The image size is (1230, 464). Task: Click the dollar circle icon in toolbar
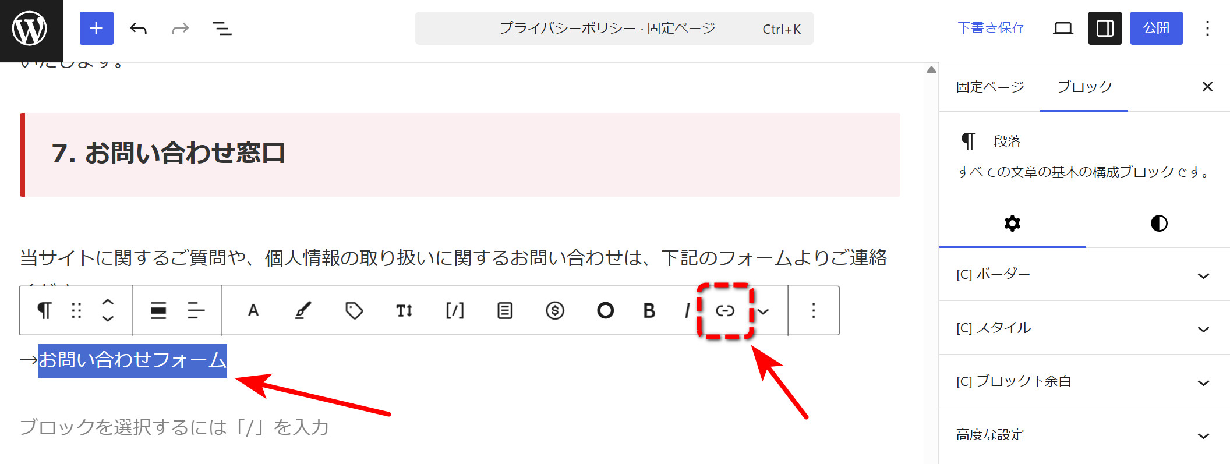point(555,311)
